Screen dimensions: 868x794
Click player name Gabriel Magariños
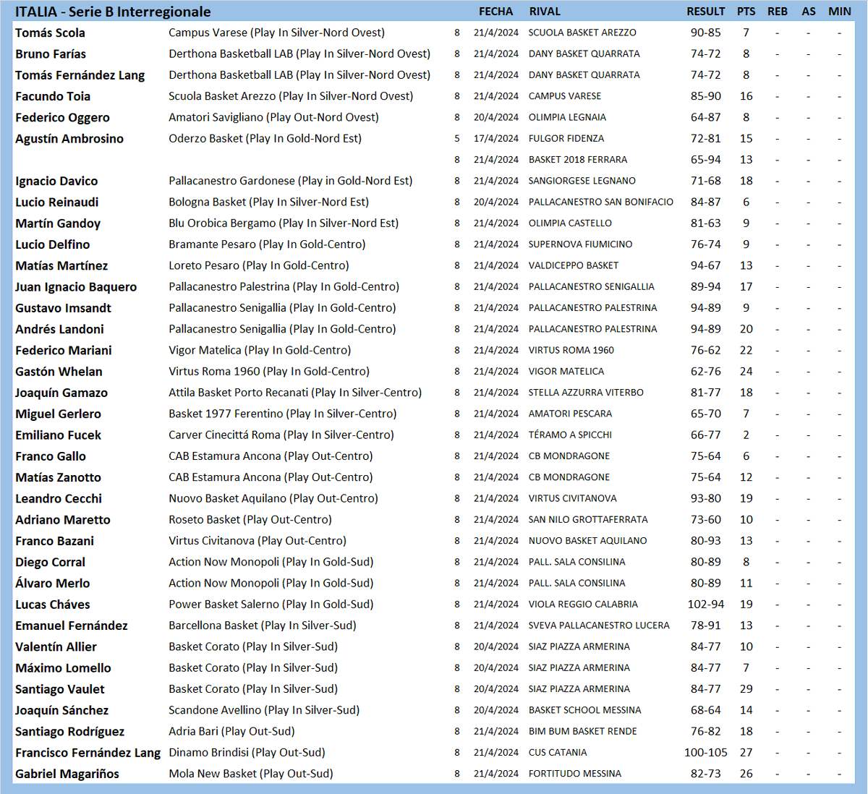[x=67, y=774]
